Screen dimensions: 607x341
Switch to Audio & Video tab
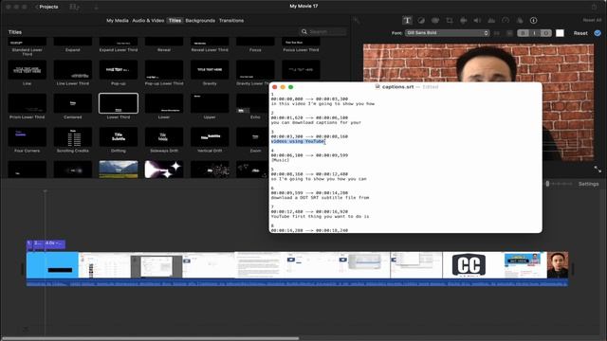148,21
